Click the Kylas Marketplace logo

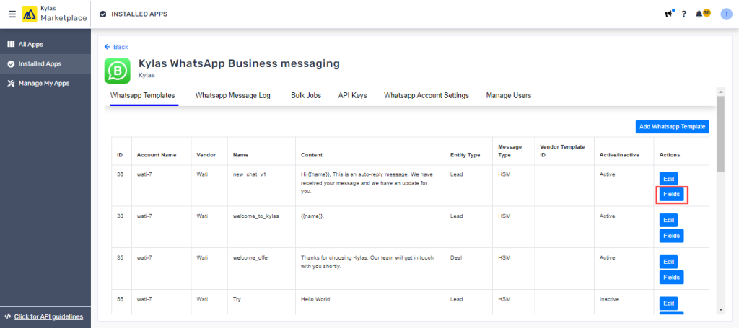54,14
